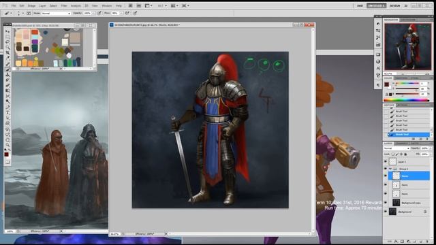Enable the airbrush icon beside Flow
The width and height of the screenshot is (436, 245).
pos(127,13)
